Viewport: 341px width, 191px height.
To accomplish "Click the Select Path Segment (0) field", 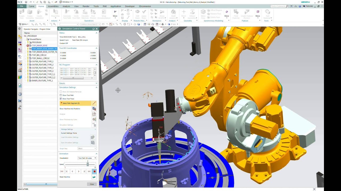I will (75, 103).
